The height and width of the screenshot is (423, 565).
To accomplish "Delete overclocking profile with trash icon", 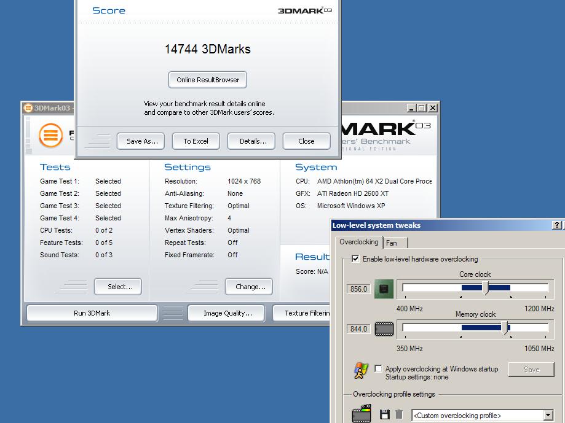I will tap(399, 414).
